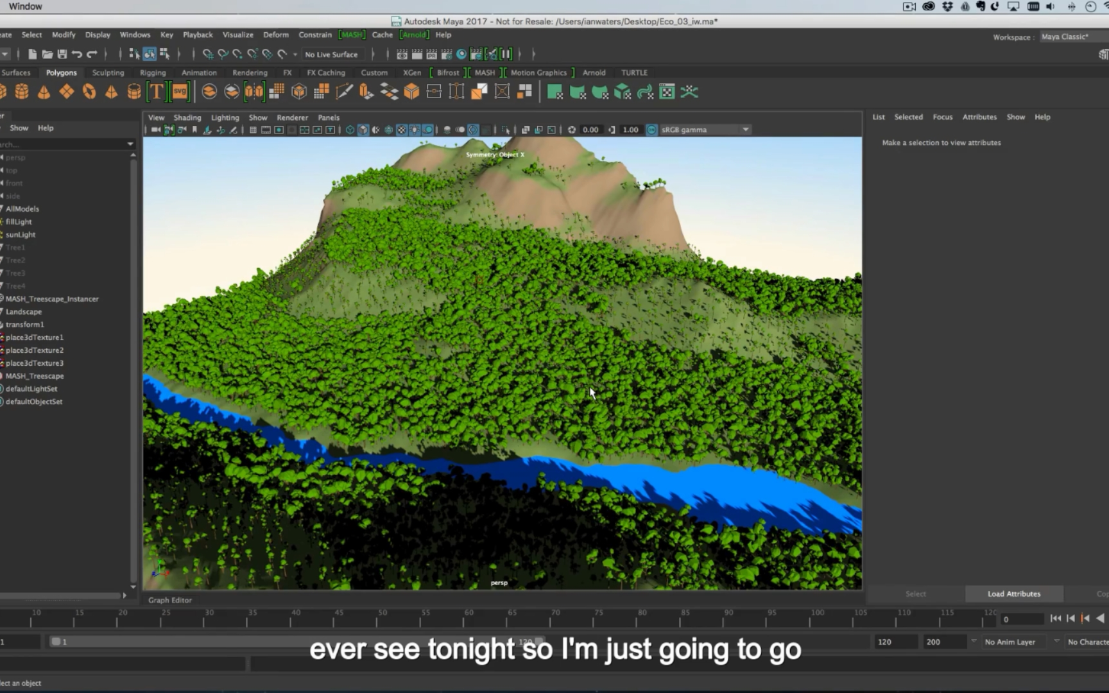This screenshot has width=1109, height=693.
Task: Click the SVG import shelf icon
Action: [180, 92]
